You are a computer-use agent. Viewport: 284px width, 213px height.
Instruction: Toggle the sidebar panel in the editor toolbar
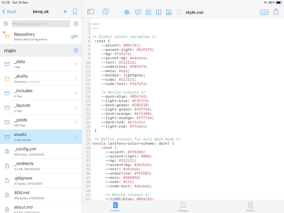tap(91, 12)
